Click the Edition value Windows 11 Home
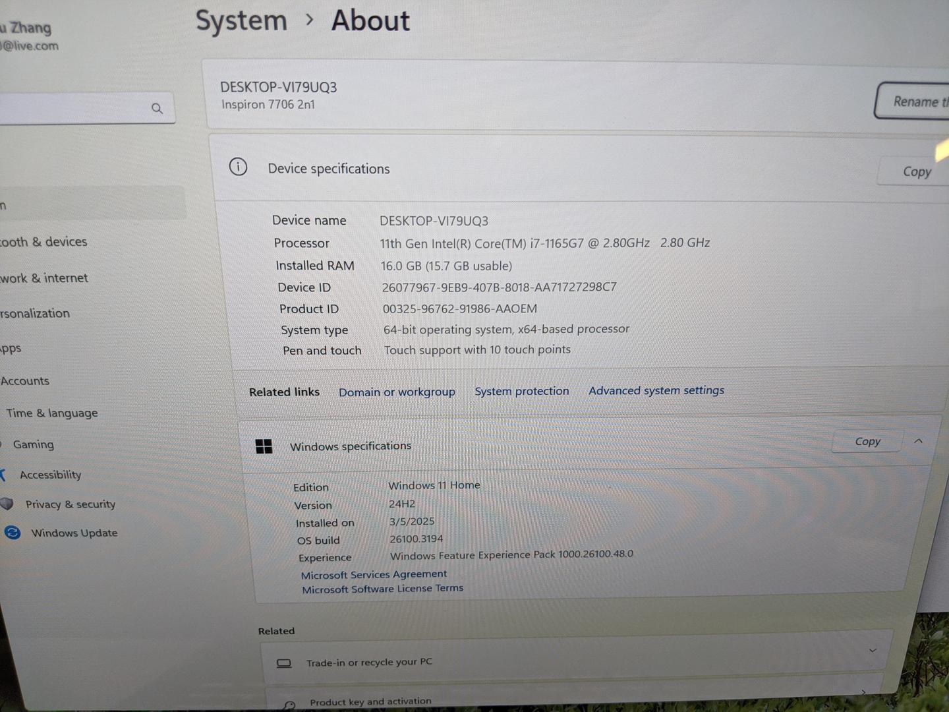The height and width of the screenshot is (712, 949). coord(434,485)
